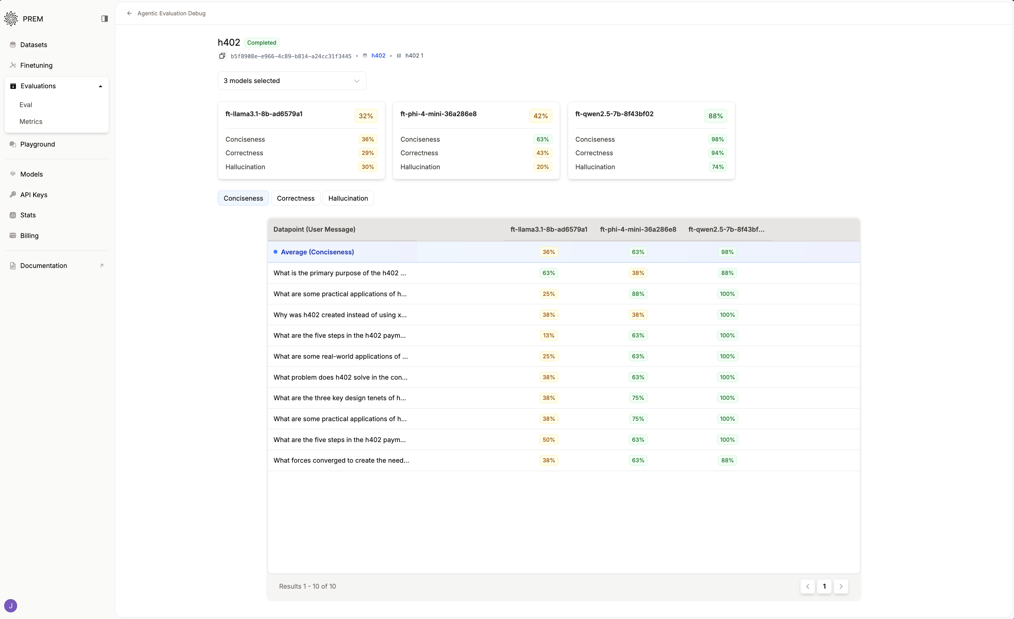This screenshot has width=1014, height=619.
Task: Click the Billing card icon
Action: 13,236
